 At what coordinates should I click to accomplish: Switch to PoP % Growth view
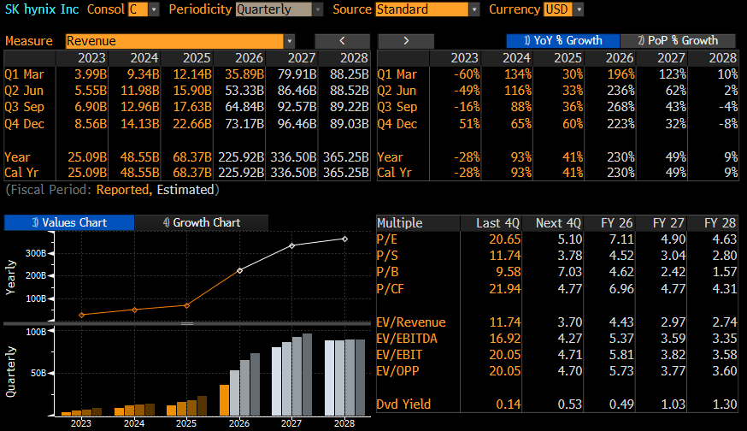click(678, 41)
